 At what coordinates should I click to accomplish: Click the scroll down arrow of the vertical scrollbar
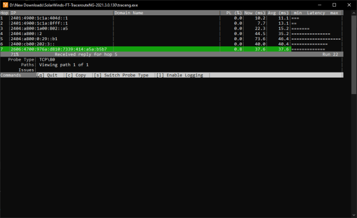point(354,215)
